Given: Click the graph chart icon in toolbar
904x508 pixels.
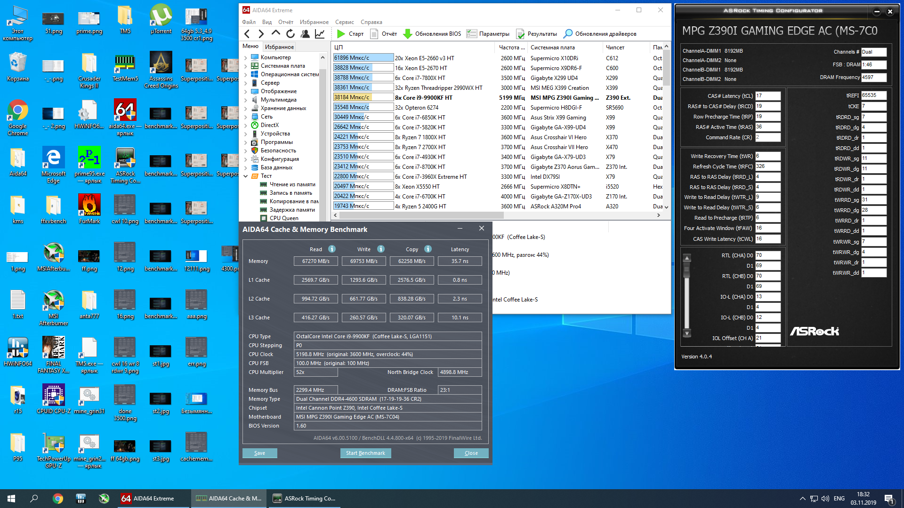Looking at the screenshot, I should coord(320,34).
